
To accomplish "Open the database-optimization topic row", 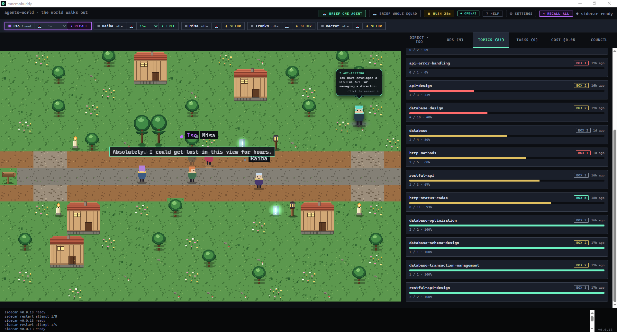I will point(507,225).
